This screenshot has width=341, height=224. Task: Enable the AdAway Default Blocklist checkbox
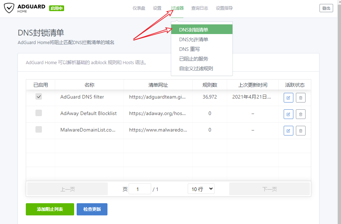tap(39, 113)
